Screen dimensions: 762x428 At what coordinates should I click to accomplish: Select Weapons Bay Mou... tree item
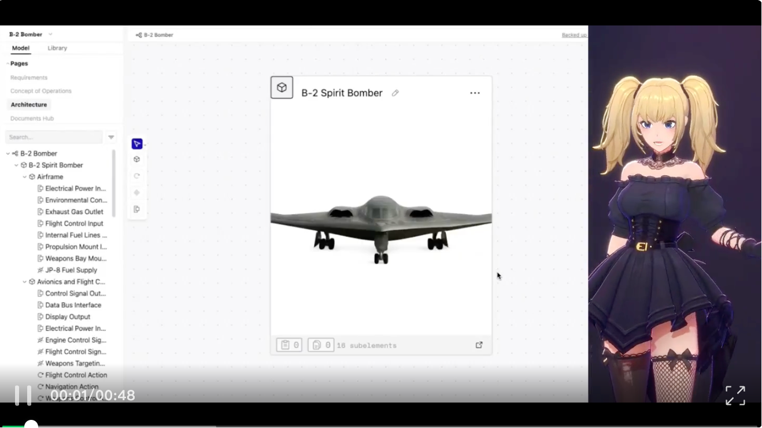tap(71, 259)
